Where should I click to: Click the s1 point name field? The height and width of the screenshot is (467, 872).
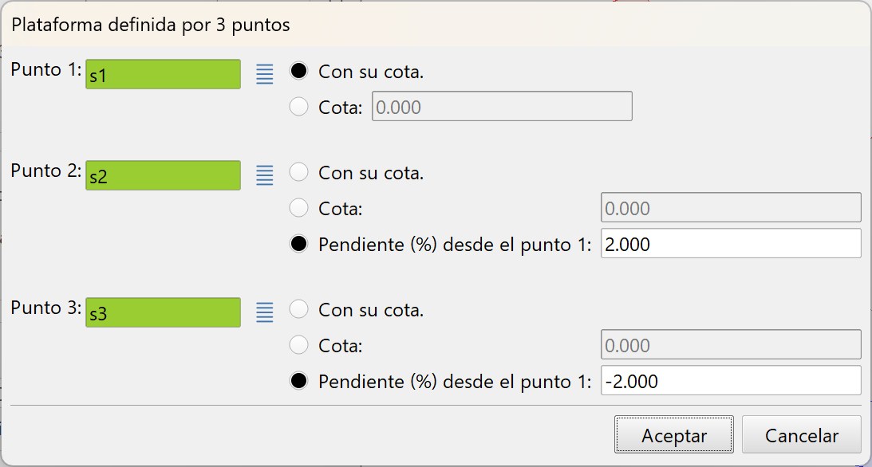click(163, 73)
